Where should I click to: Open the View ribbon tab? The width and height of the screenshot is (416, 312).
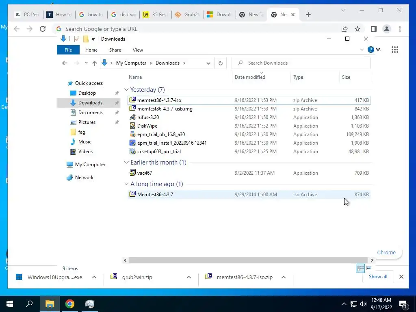[x=138, y=50]
